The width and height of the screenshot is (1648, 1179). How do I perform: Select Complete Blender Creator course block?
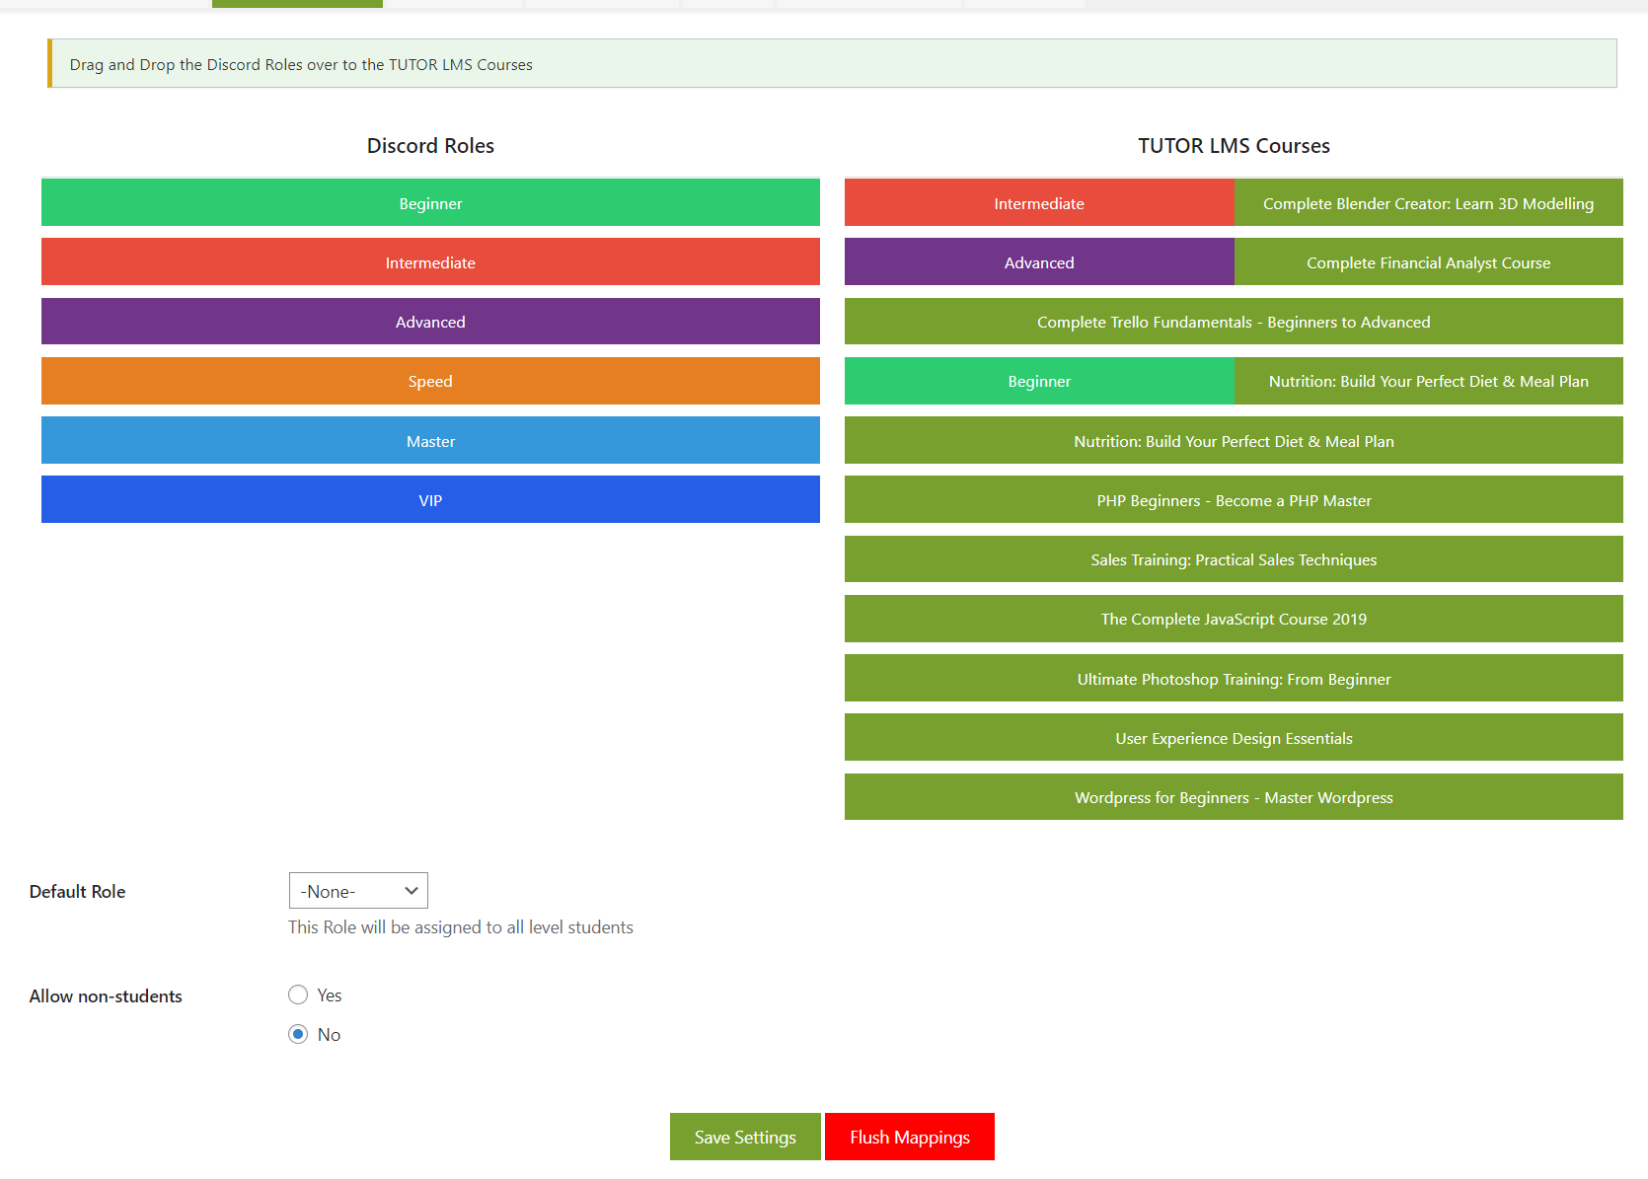1428,203
